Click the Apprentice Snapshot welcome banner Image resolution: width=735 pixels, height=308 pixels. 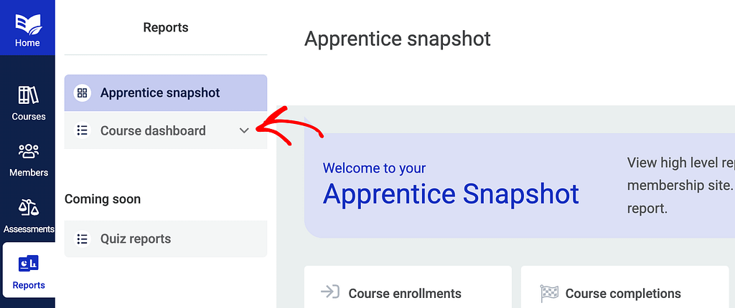(x=520, y=186)
